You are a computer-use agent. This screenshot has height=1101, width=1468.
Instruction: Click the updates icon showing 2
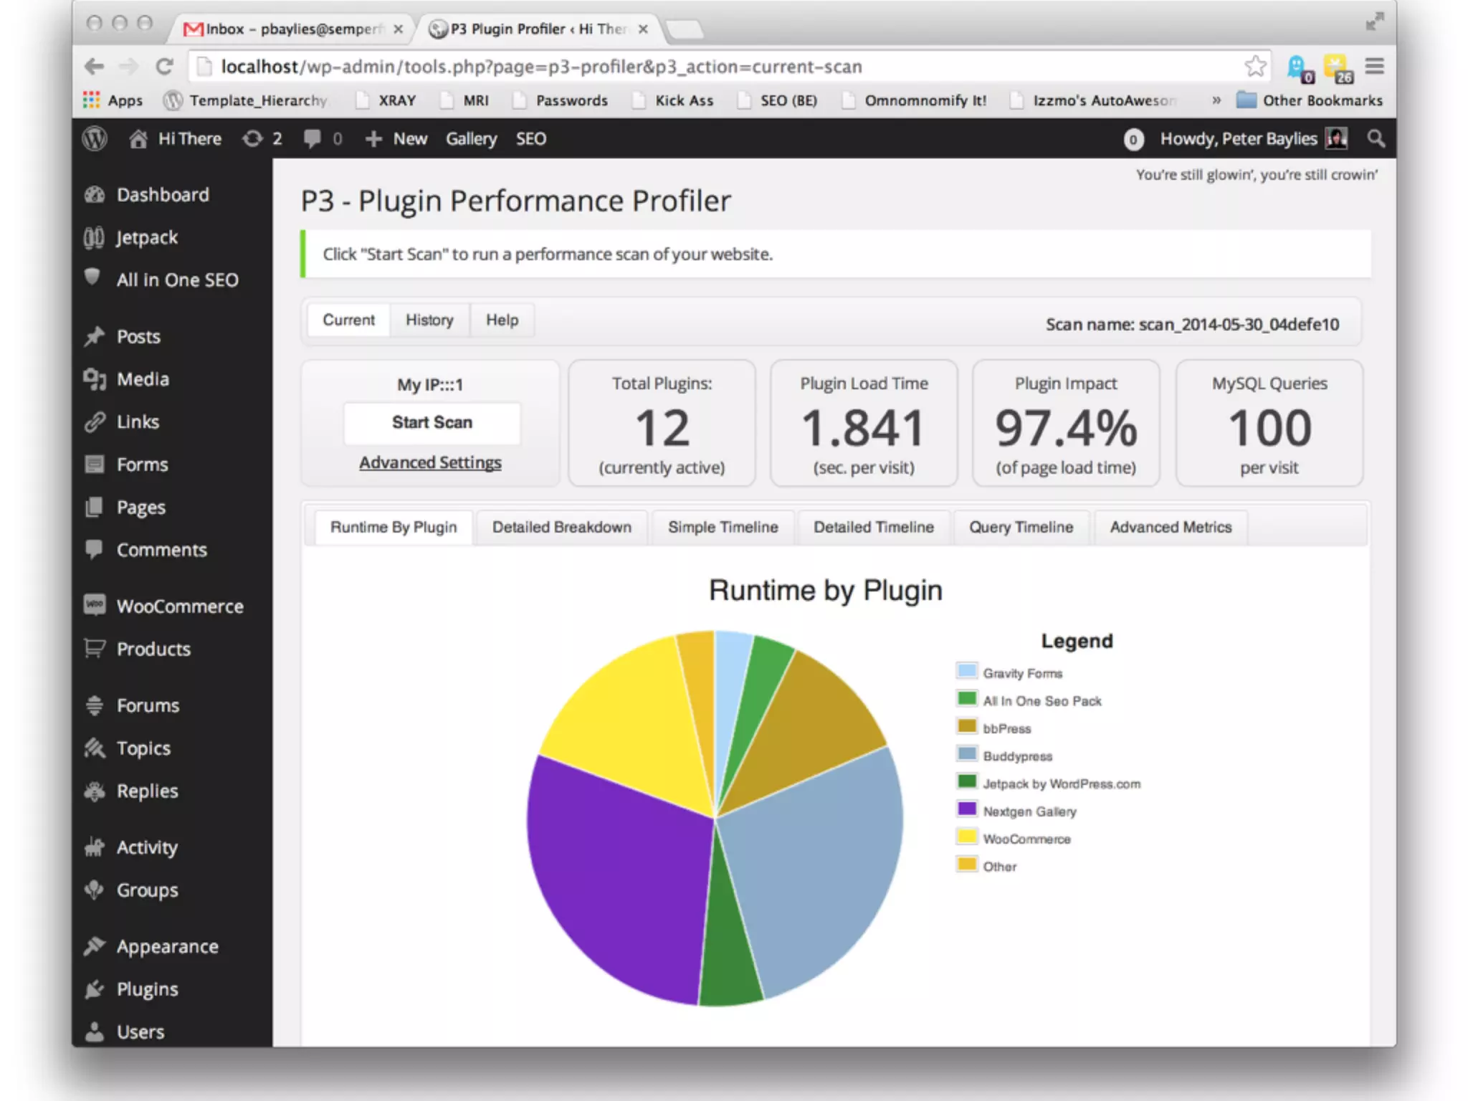[x=262, y=138]
